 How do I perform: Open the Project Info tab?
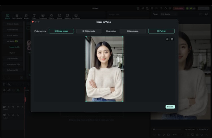point(114,14)
